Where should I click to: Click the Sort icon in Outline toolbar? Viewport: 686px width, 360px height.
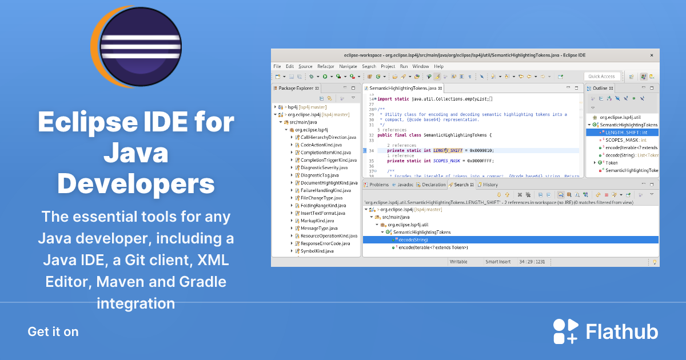coord(609,98)
